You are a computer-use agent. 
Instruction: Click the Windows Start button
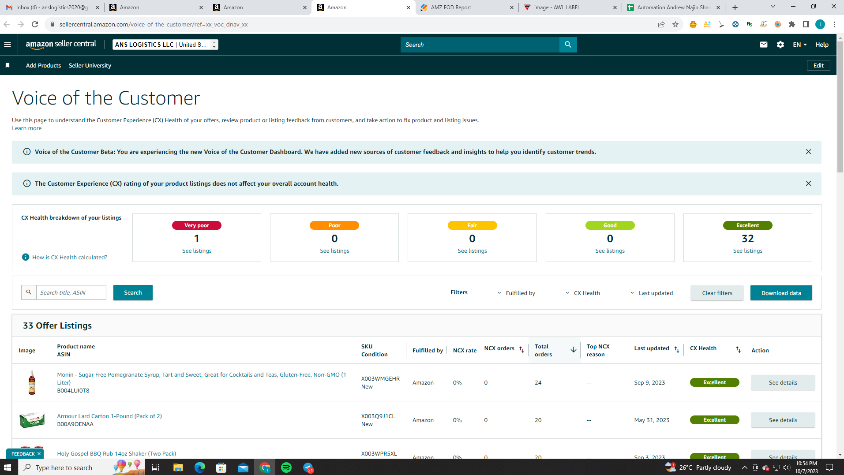(8, 468)
